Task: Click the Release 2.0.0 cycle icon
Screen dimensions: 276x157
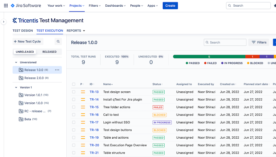Action: 21,78
